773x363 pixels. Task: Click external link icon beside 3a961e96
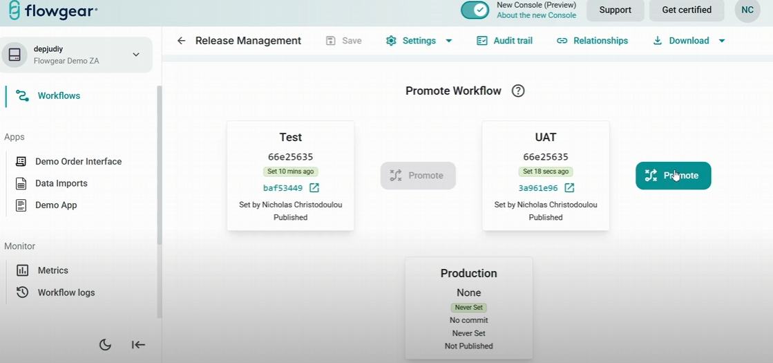pos(569,188)
